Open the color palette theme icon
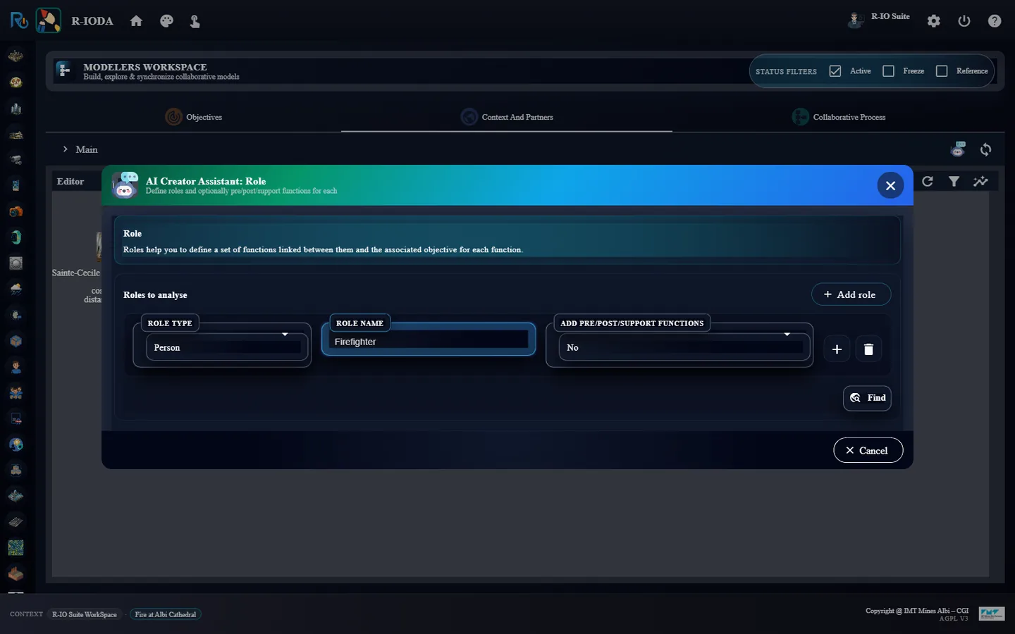The width and height of the screenshot is (1015, 634). (166, 21)
